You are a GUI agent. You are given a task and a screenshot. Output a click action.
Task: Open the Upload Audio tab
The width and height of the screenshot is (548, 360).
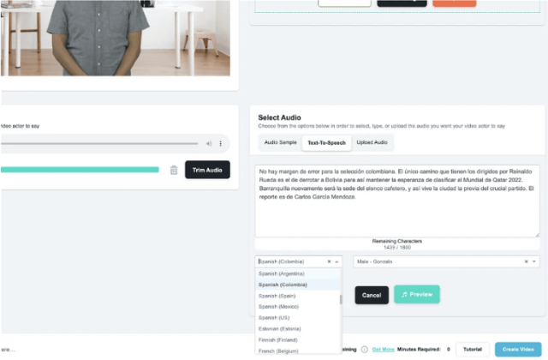coord(372,142)
